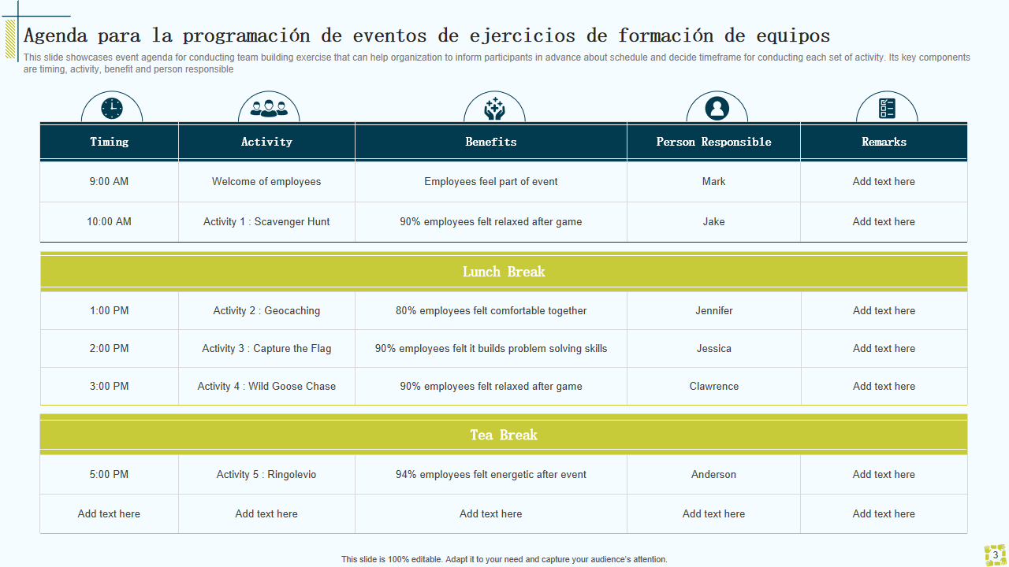Click the clock icon above Timing

[x=112, y=109]
